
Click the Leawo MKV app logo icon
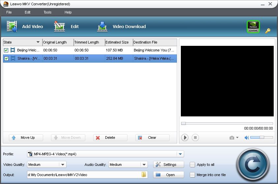tap(6, 4)
